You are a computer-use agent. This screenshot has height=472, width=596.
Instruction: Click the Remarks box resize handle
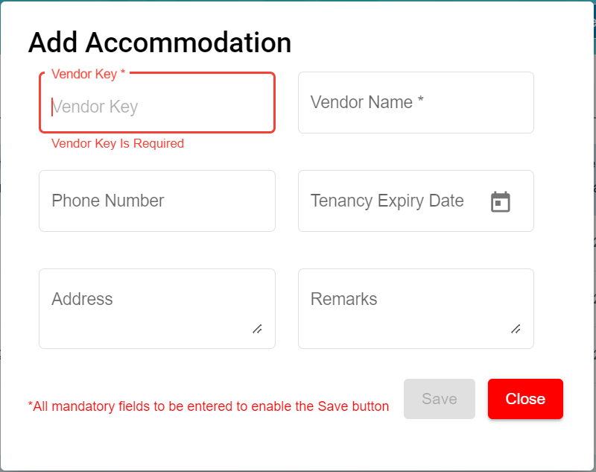tap(516, 329)
